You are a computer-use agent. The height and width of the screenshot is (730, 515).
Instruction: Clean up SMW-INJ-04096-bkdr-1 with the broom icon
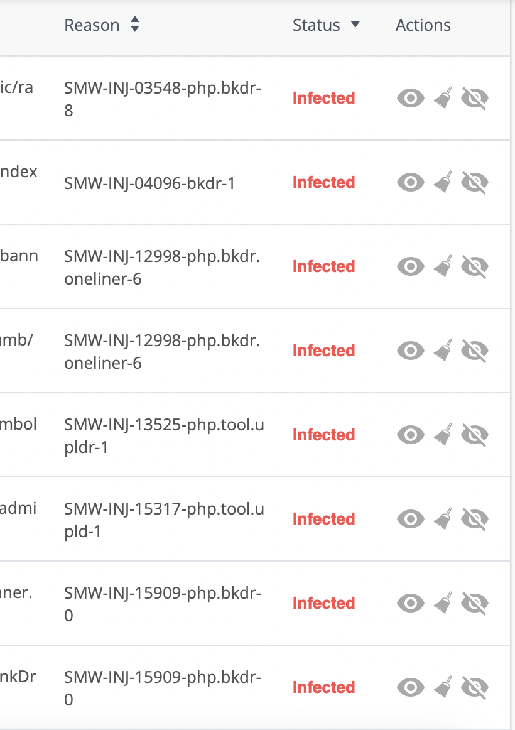tap(443, 182)
